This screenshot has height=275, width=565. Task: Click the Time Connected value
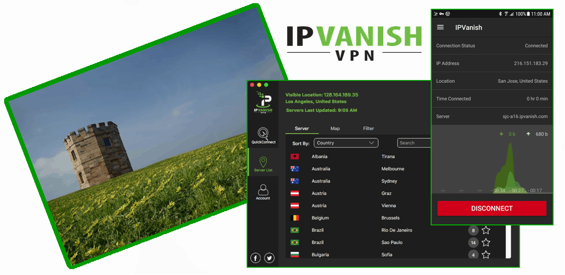point(537,99)
